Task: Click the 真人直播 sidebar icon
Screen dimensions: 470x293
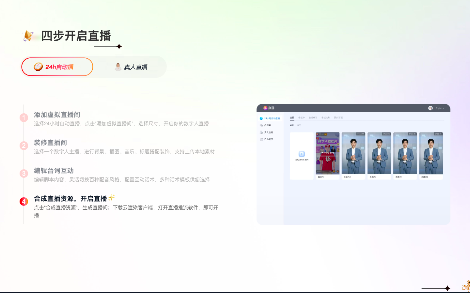Action: point(261,133)
